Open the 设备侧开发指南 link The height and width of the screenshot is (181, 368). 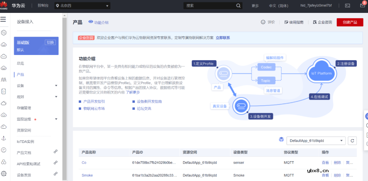point(150,102)
